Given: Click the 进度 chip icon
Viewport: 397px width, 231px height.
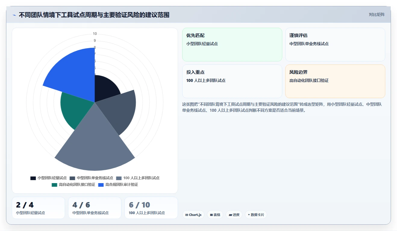Looking at the screenshot, I should click(x=230, y=215).
